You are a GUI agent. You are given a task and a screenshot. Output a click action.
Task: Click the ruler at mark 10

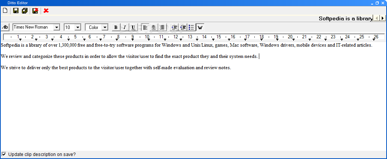pyautogui.click(x=147, y=37)
